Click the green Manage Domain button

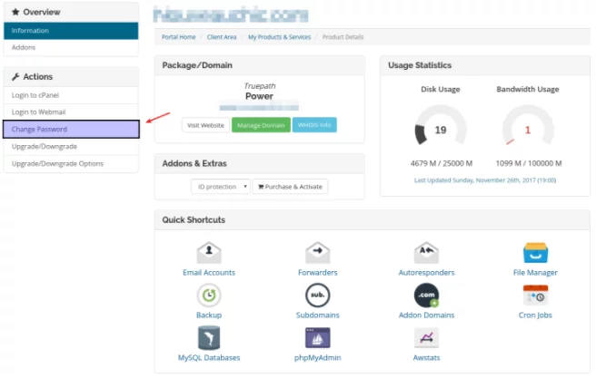click(260, 125)
